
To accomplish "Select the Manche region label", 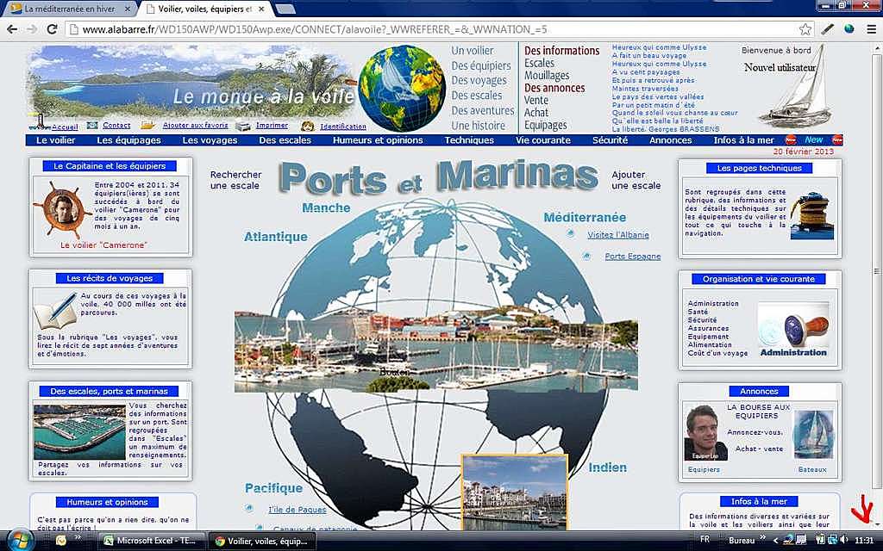I will click(326, 207).
